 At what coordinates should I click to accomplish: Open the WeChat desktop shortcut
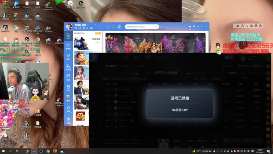click(16, 29)
